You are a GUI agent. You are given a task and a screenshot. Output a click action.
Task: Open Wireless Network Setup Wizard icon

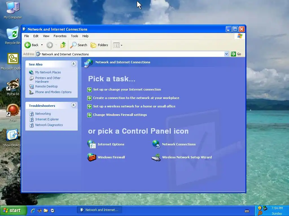click(x=156, y=157)
